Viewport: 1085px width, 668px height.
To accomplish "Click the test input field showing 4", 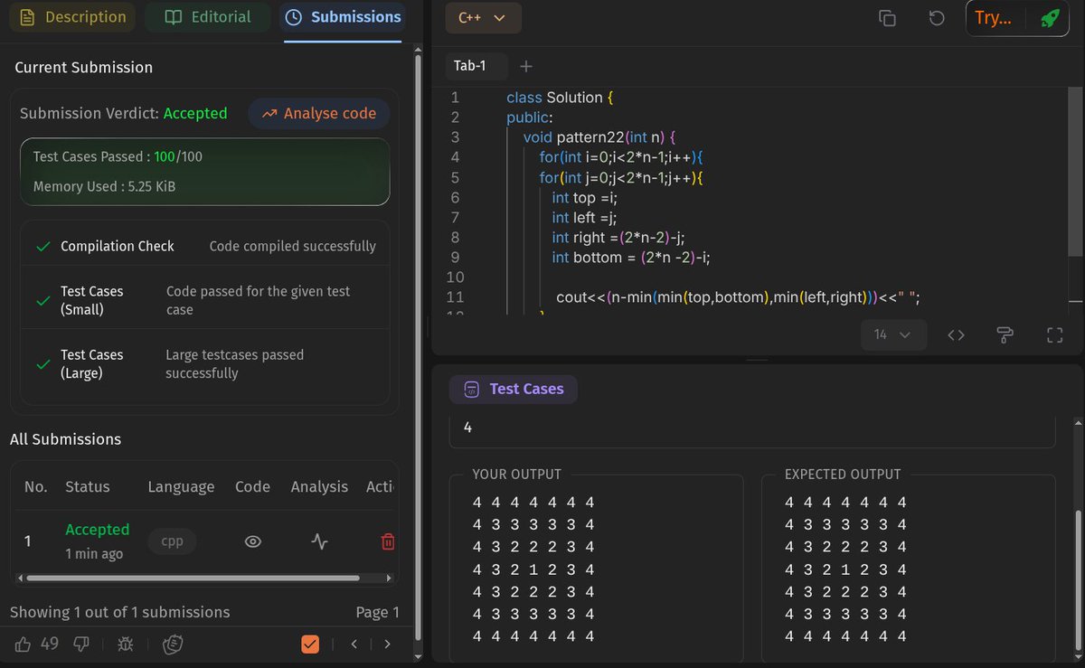I will tap(752, 428).
